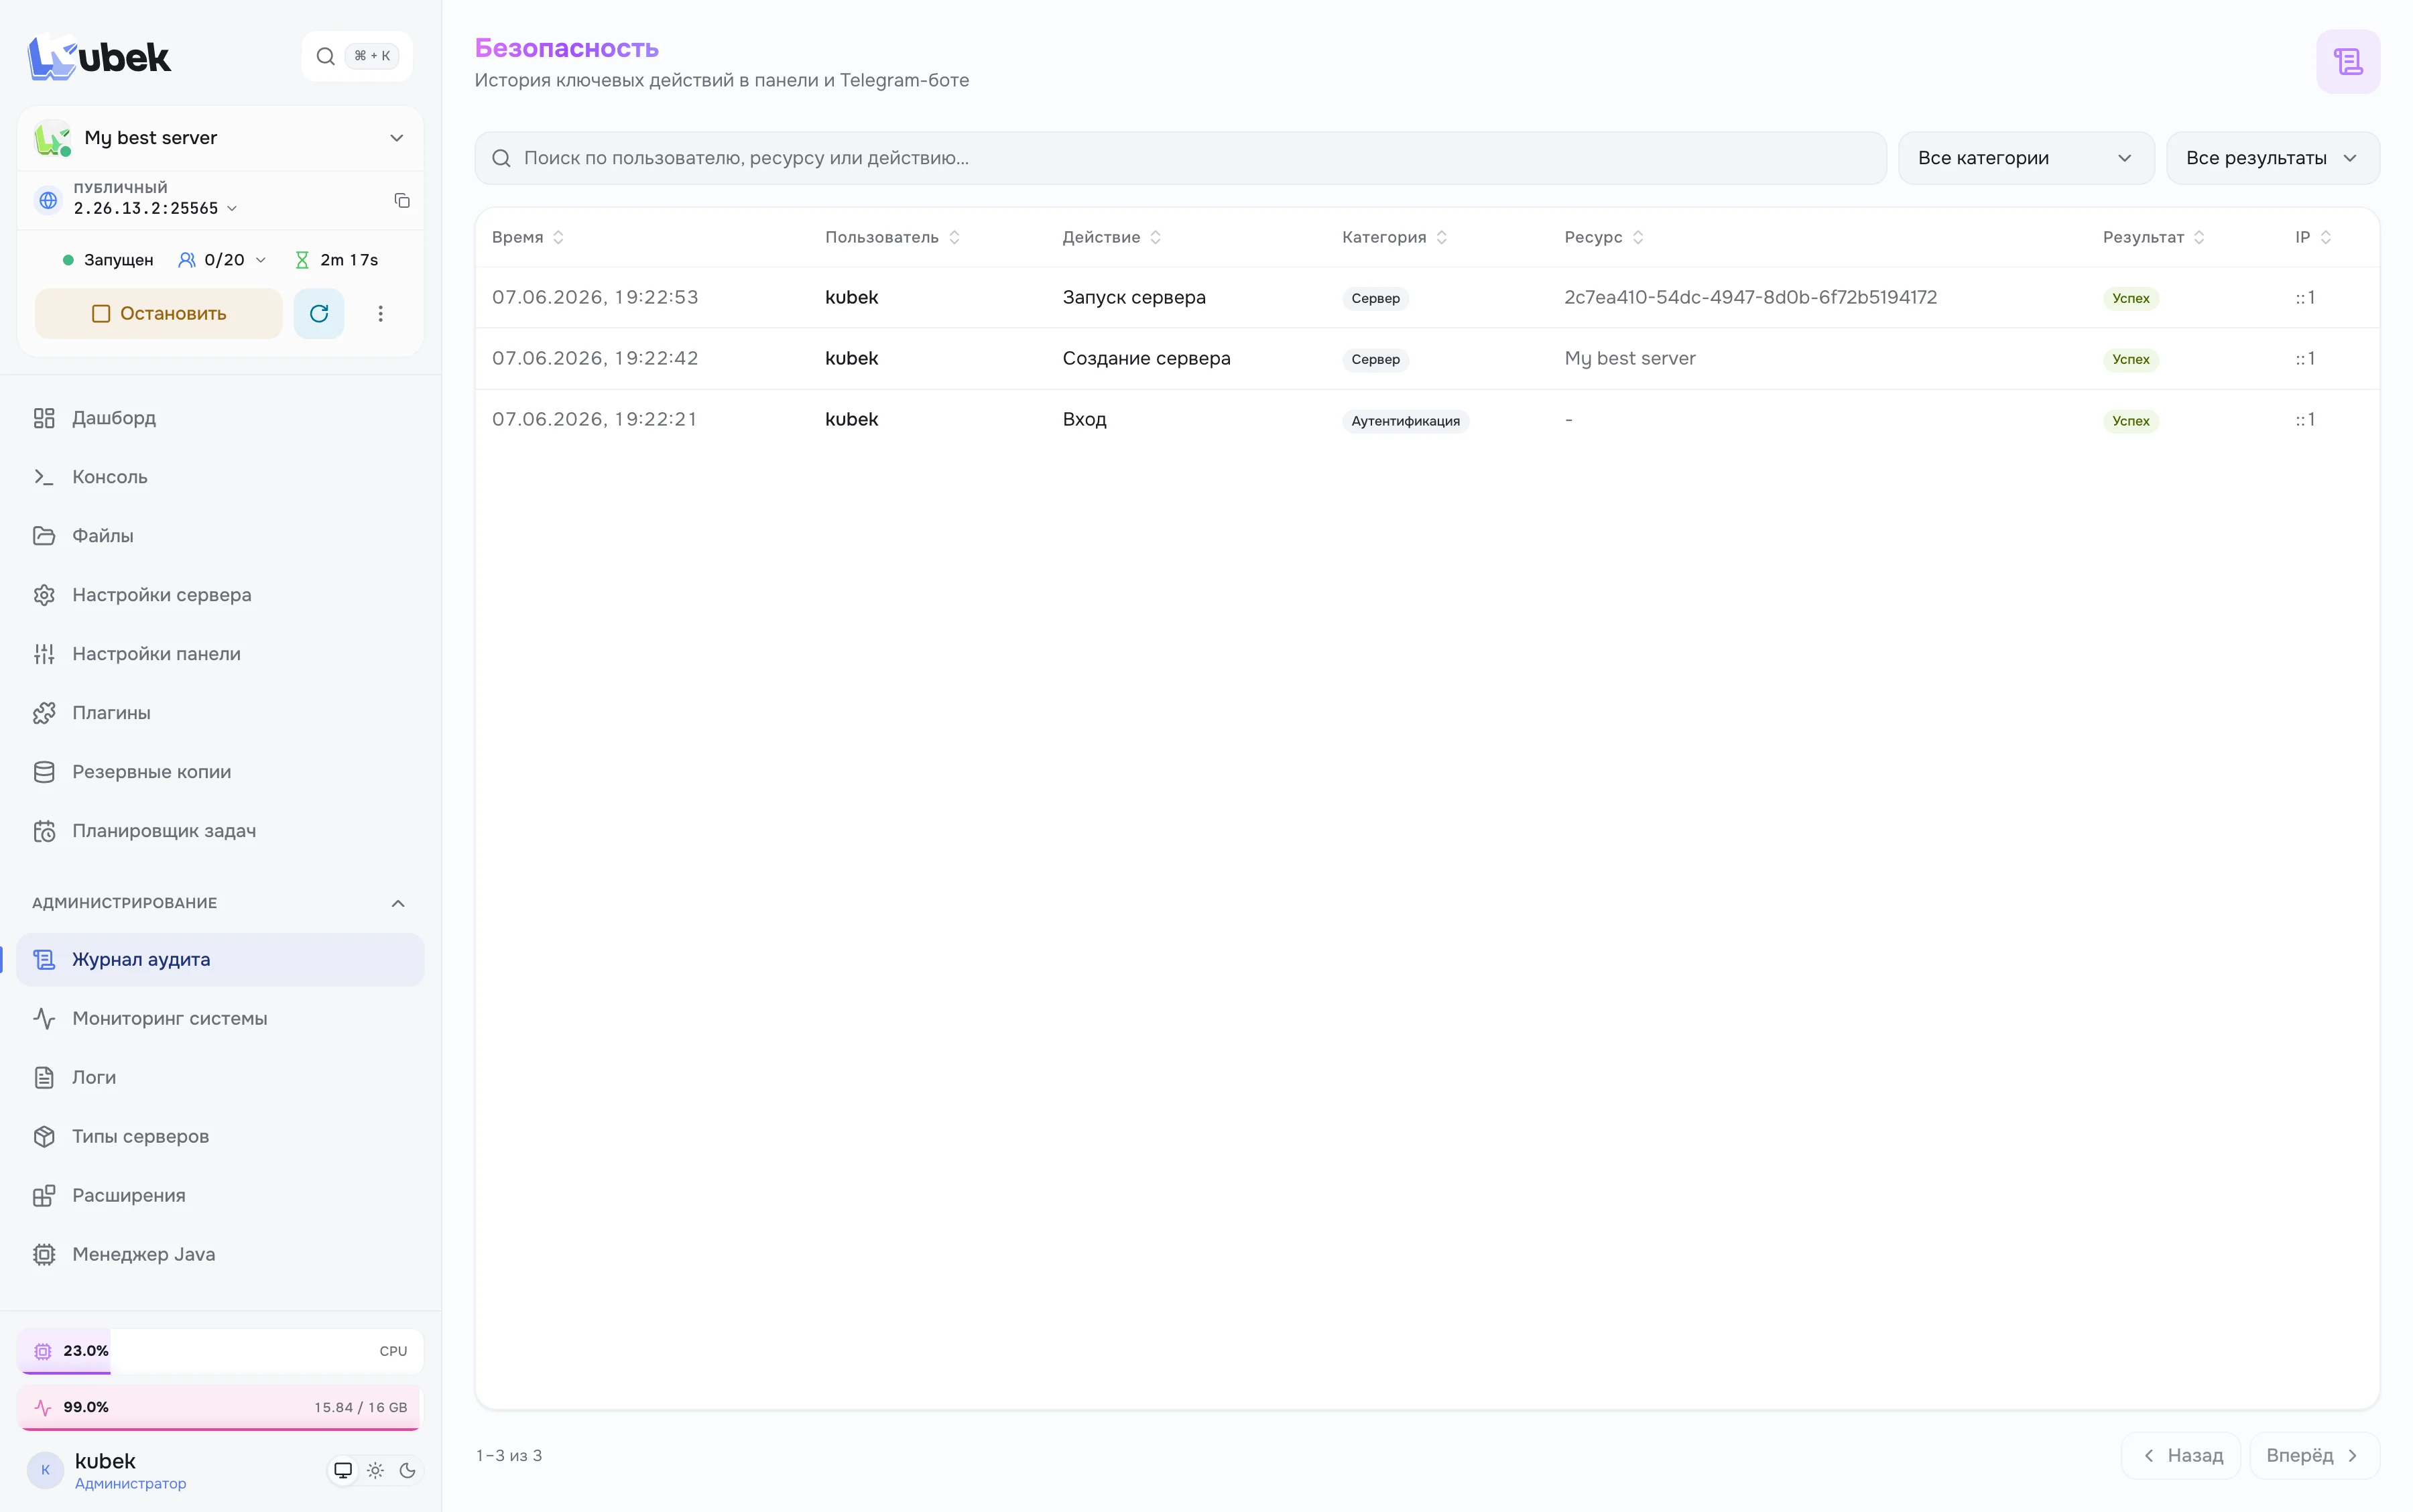
Task: Sort table by Время column
Action: point(527,237)
